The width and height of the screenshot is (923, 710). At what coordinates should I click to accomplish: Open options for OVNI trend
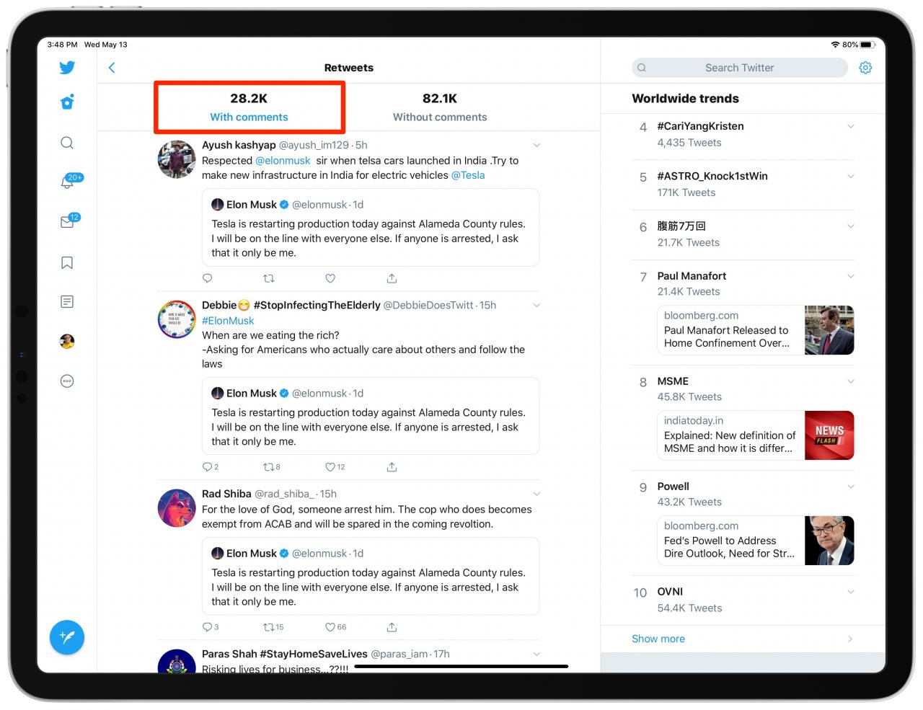851,592
